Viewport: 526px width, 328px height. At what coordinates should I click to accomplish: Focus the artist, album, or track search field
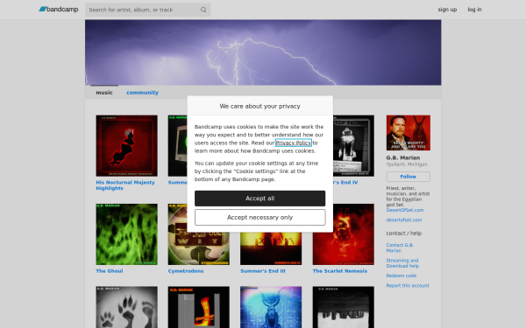[147, 10]
